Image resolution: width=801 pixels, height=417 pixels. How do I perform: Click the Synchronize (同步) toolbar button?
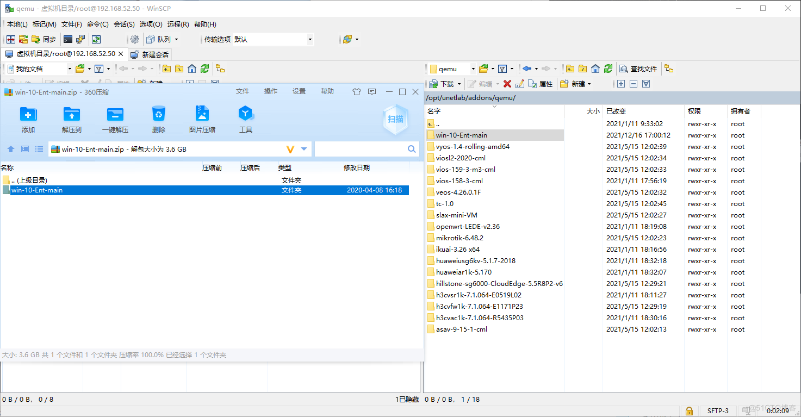(44, 39)
